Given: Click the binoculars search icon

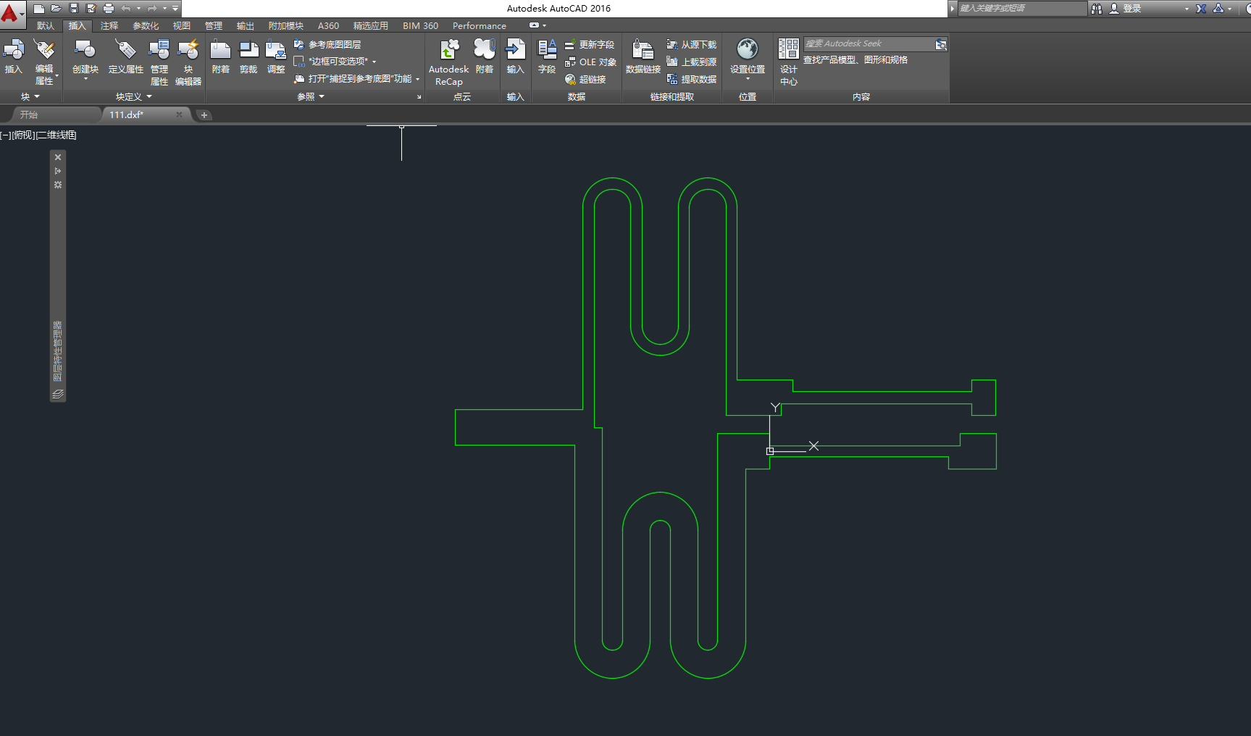Looking at the screenshot, I should (x=1097, y=9).
